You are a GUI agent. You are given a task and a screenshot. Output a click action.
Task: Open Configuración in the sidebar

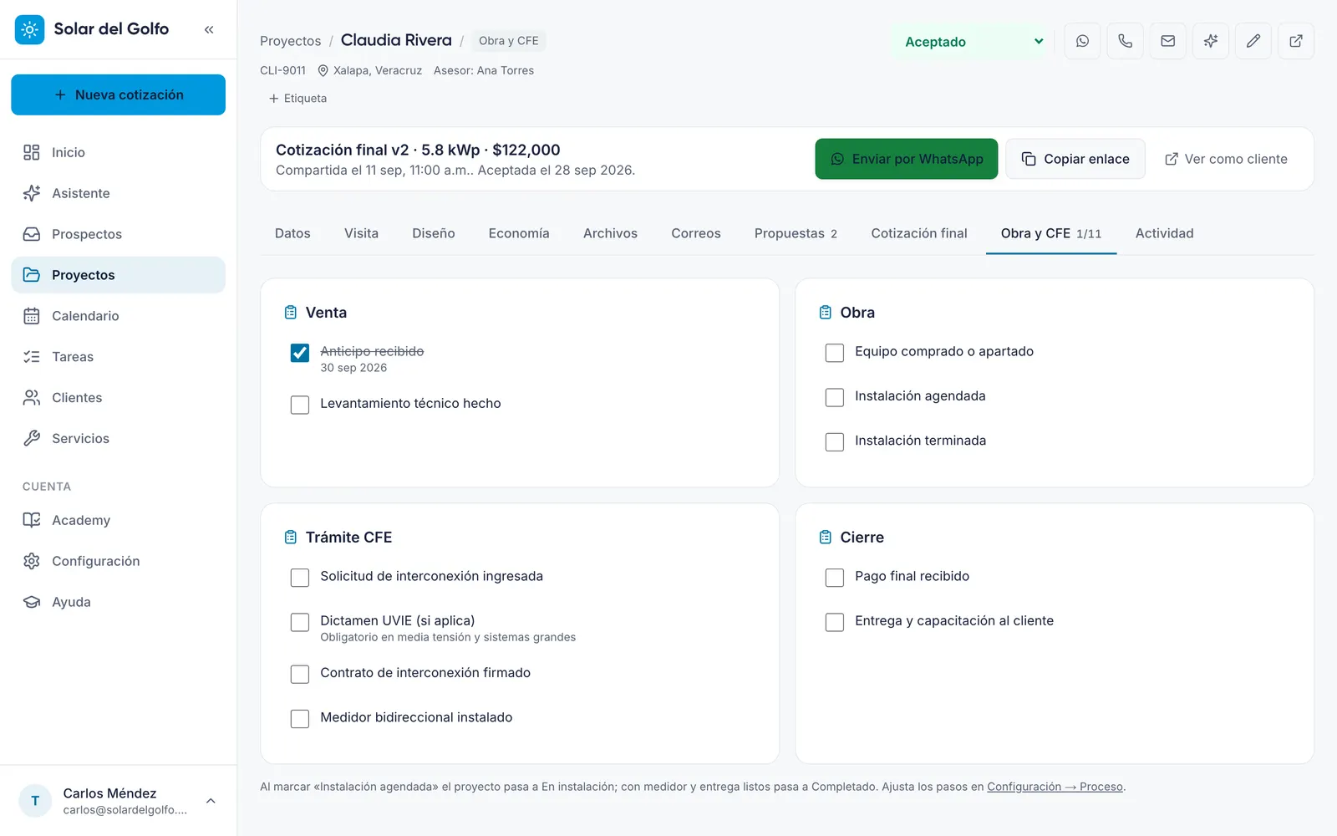[x=118, y=561]
